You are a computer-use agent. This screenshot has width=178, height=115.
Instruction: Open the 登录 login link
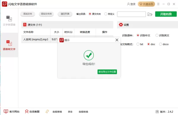click(131, 4)
